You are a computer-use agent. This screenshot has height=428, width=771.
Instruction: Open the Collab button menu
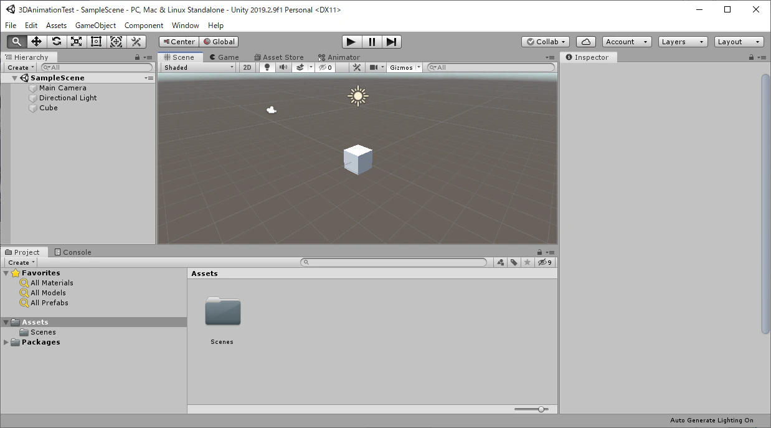pos(546,42)
